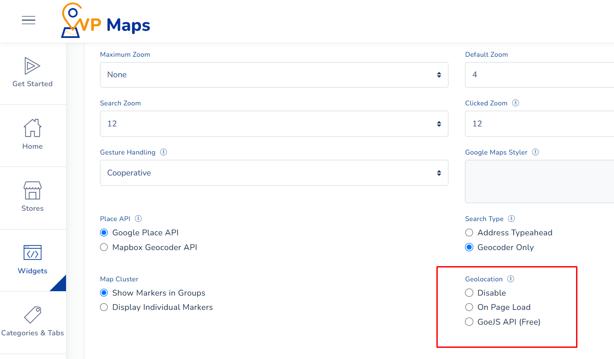Screen dimensions: 614x359
Task: Open the Search Zoom dropdown
Action: pyautogui.click(x=274, y=124)
